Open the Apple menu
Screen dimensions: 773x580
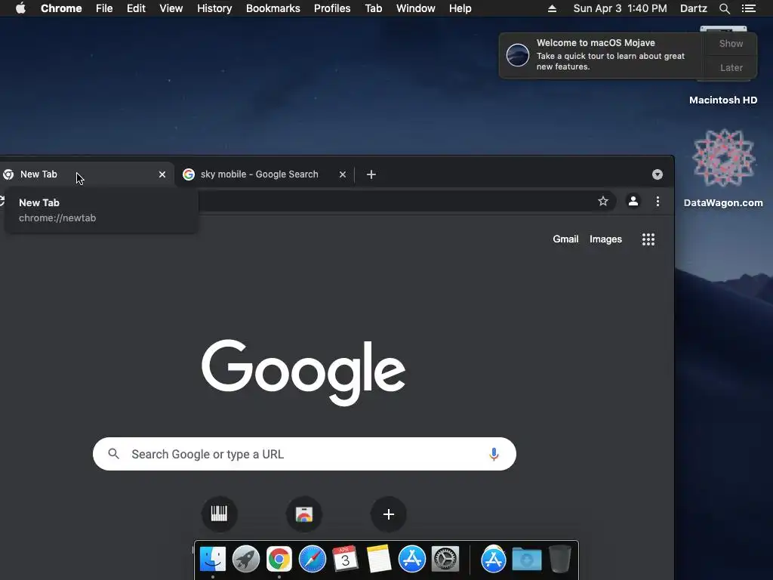[20, 8]
